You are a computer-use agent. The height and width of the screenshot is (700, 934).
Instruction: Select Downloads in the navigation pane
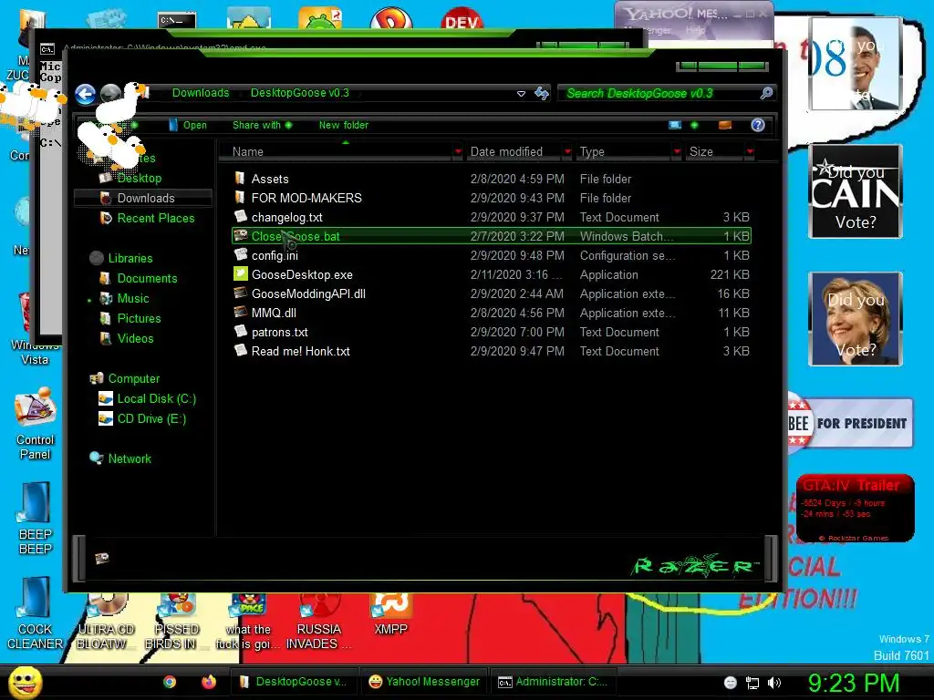coord(143,198)
